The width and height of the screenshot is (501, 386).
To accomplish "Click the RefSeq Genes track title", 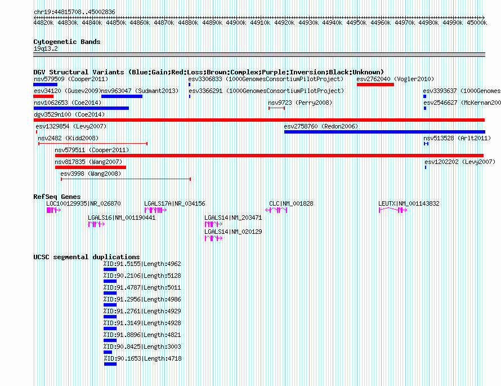I will pos(57,197).
